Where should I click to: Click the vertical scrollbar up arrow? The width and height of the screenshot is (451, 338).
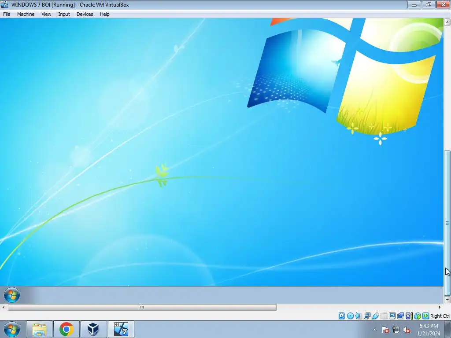447,22
